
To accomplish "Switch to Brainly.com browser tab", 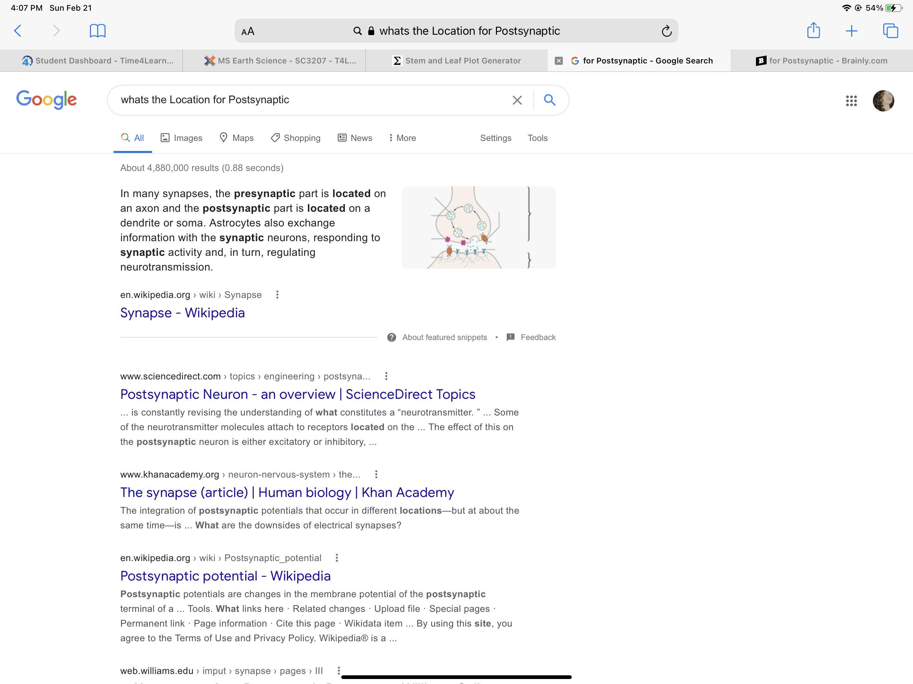I will coord(821,61).
